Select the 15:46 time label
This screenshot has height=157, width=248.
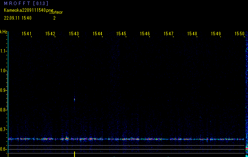pos(145,34)
